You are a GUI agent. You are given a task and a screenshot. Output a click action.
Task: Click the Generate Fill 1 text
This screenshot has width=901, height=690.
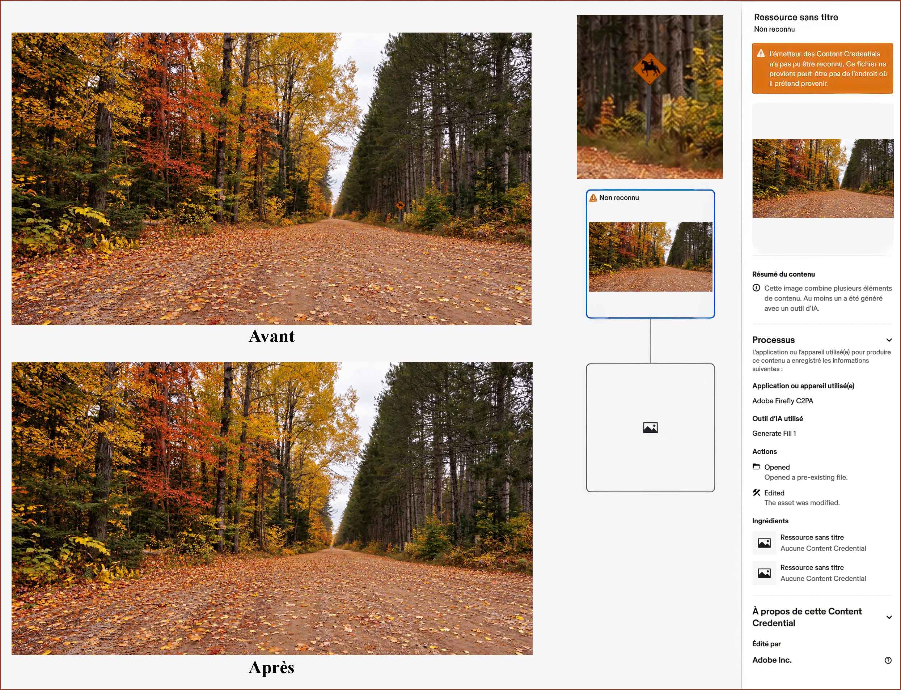coord(774,433)
